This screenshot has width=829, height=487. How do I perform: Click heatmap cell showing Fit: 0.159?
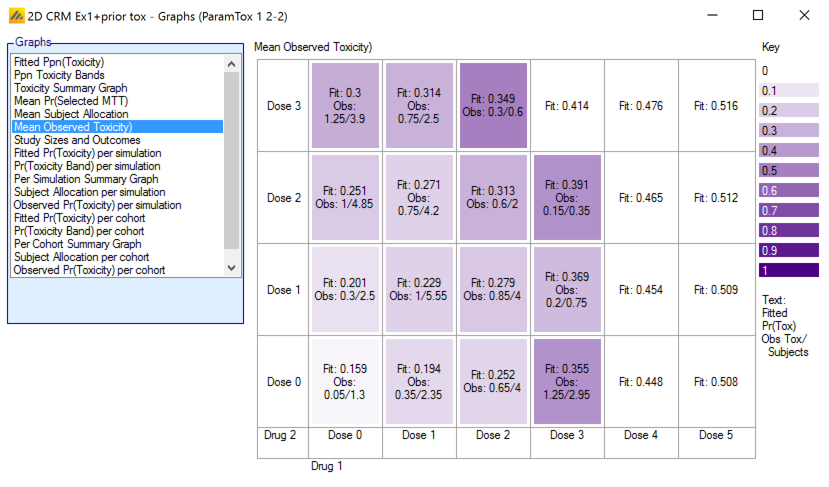pyautogui.click(x=345, y=381)
